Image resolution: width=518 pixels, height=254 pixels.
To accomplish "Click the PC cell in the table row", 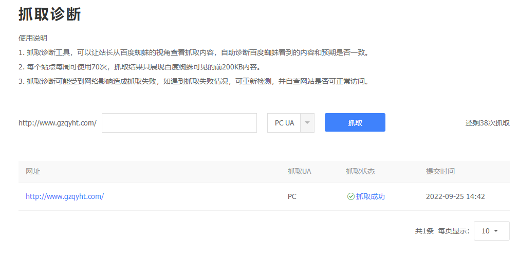I will [x=292, y=196].
